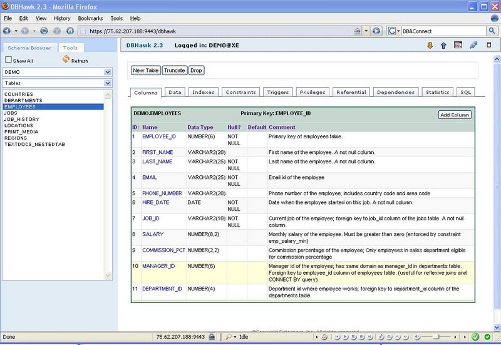501x345 pixels.
Task: Click the Add Column button
Action: click(455, 115)
